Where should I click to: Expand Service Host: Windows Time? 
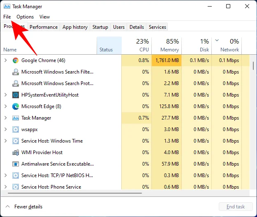(6, 141)
